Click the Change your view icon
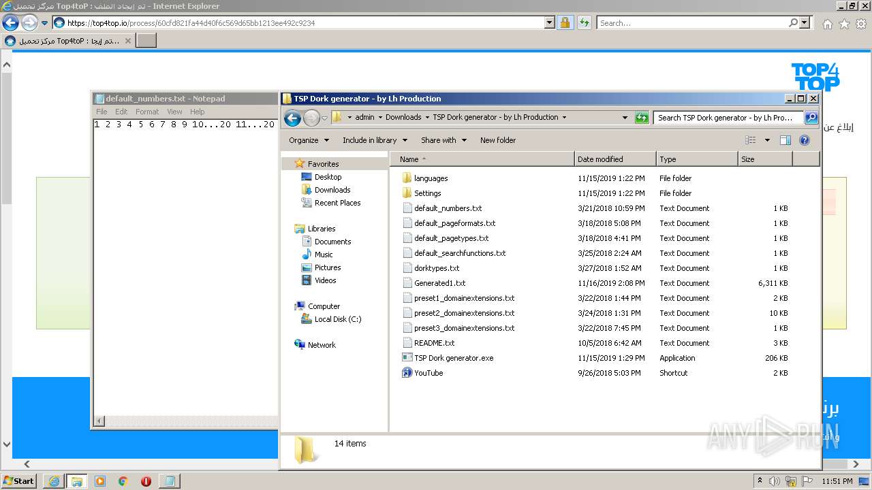Screen dimensions: 872x490 point(751,140)
